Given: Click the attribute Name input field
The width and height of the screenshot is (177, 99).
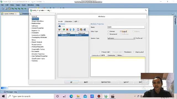Looking at the screenshot, I should point(126,27).
